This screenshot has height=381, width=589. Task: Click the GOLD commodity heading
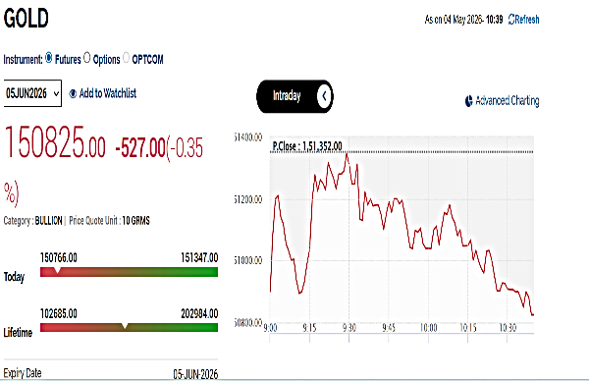(27, 18)
